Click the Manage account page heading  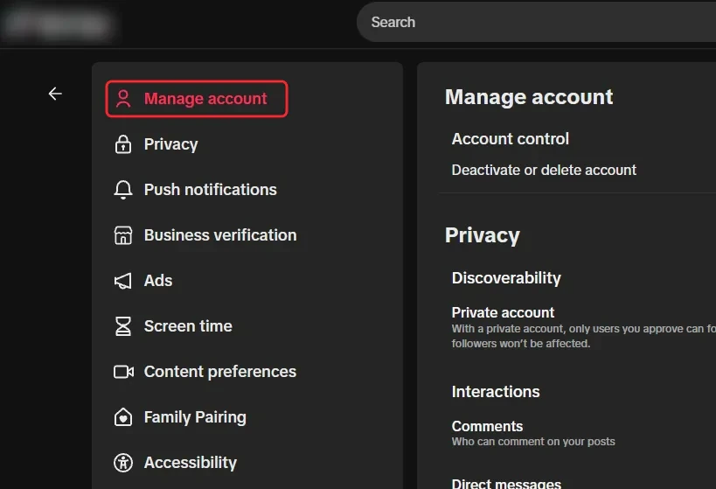529,97
